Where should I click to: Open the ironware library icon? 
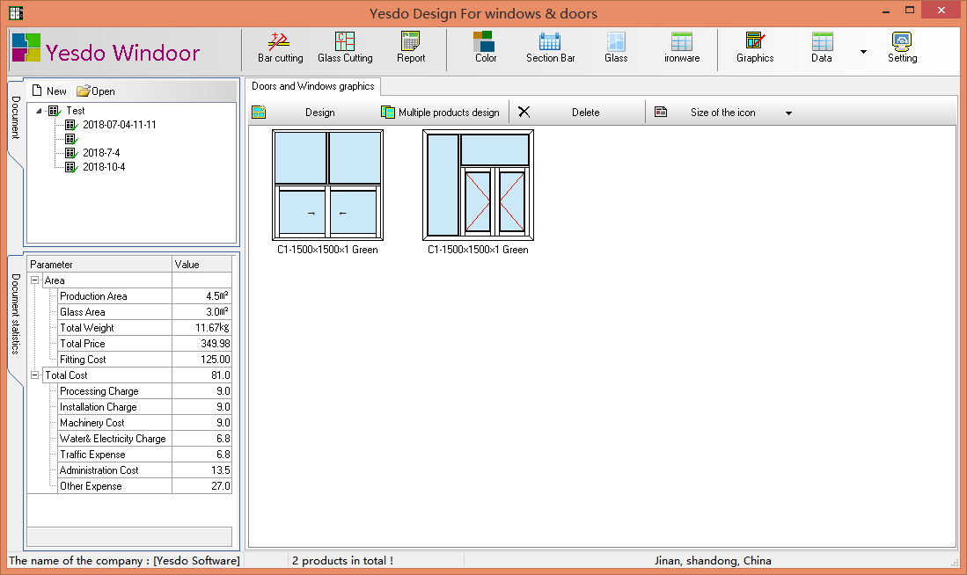[x=682, y=48]
